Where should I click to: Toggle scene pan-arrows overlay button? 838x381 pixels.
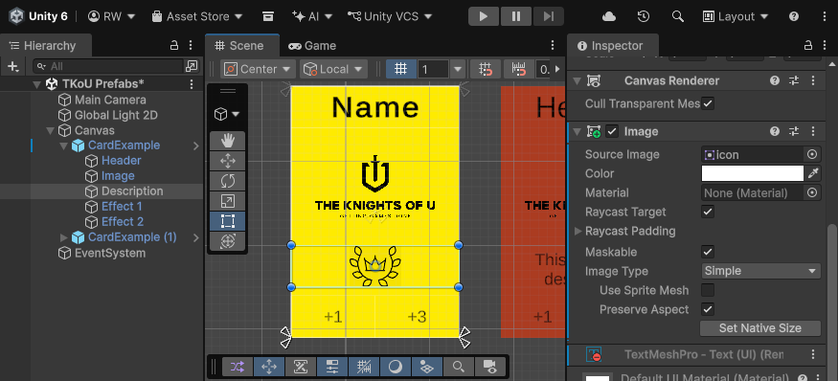coord(269,367)
